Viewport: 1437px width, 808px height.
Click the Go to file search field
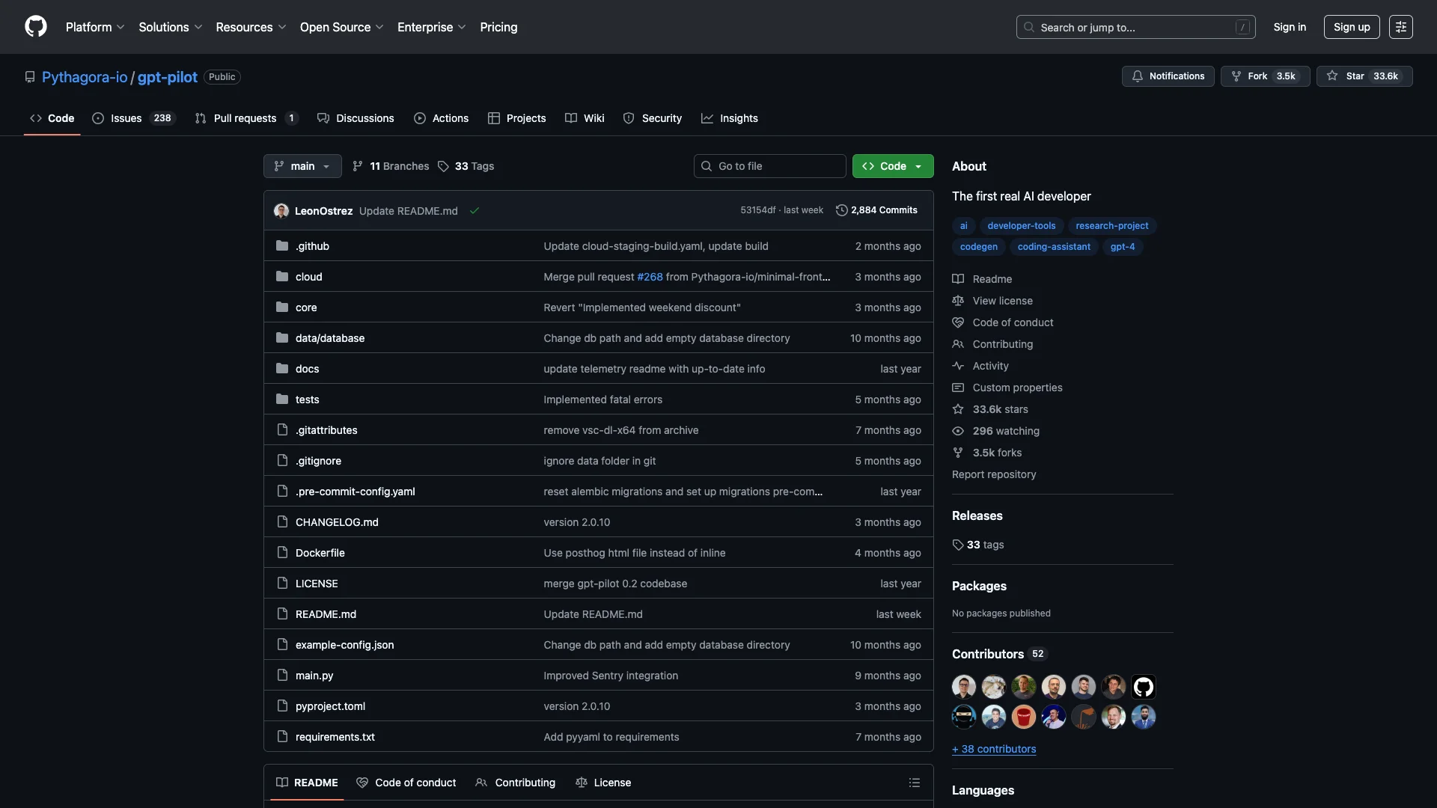pyautogui.click(x=769, y=166)
